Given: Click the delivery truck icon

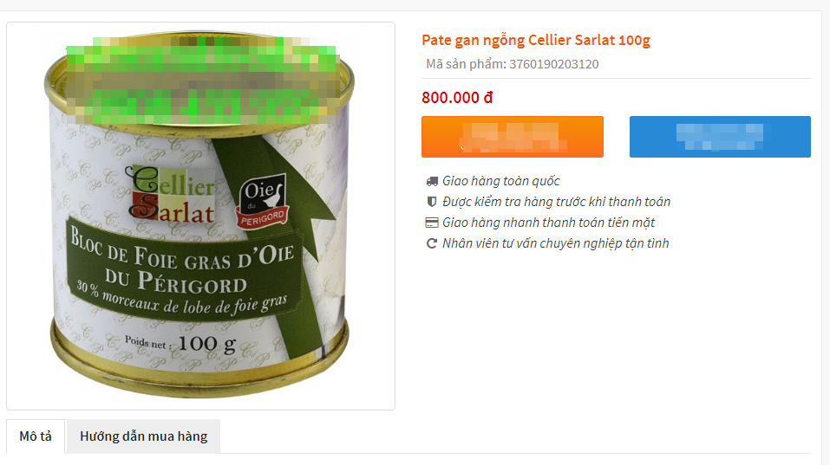Looking at the screenshot, I should coord(432,181).
